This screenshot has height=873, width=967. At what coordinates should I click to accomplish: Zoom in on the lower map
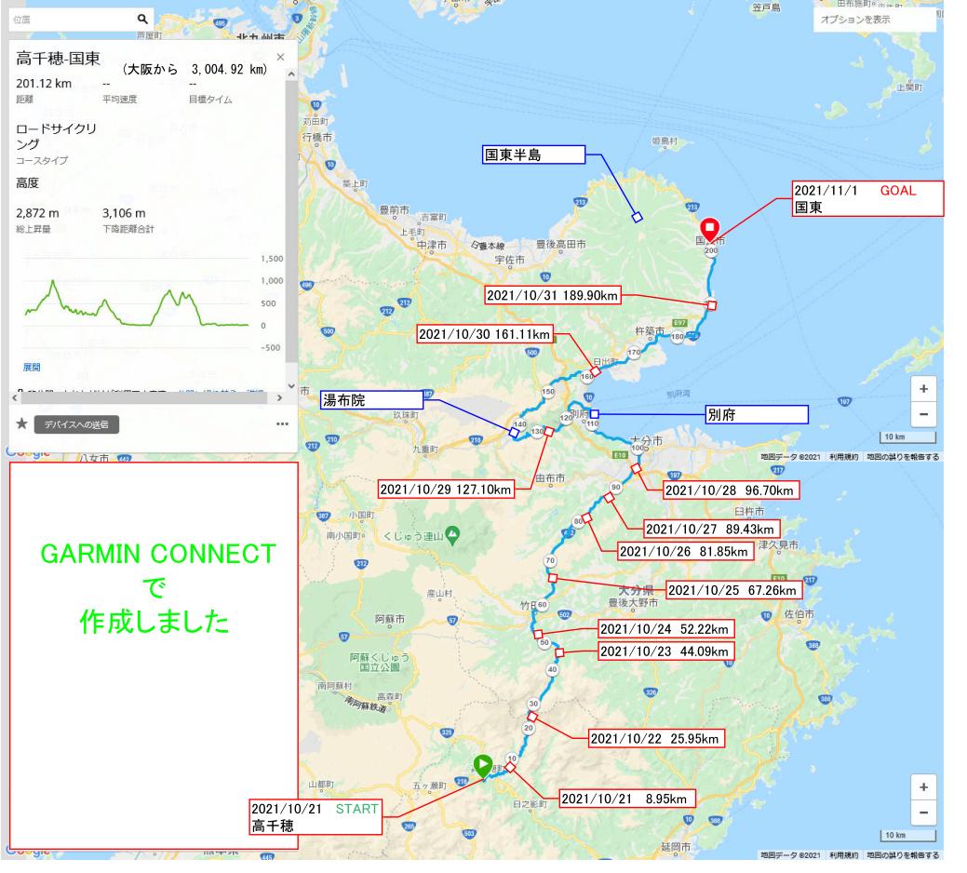click(x=923, y=786)
